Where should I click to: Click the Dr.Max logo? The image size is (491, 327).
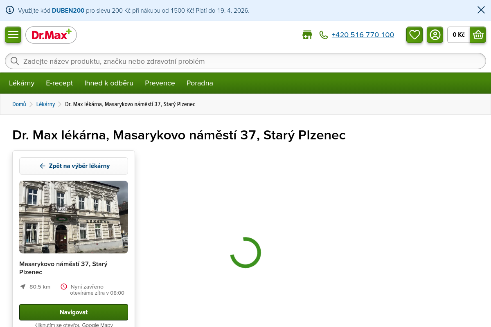coord(51,35)
